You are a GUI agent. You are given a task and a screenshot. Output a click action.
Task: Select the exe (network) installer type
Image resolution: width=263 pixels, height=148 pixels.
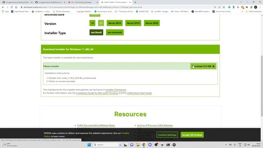click(x=115, y=32)
